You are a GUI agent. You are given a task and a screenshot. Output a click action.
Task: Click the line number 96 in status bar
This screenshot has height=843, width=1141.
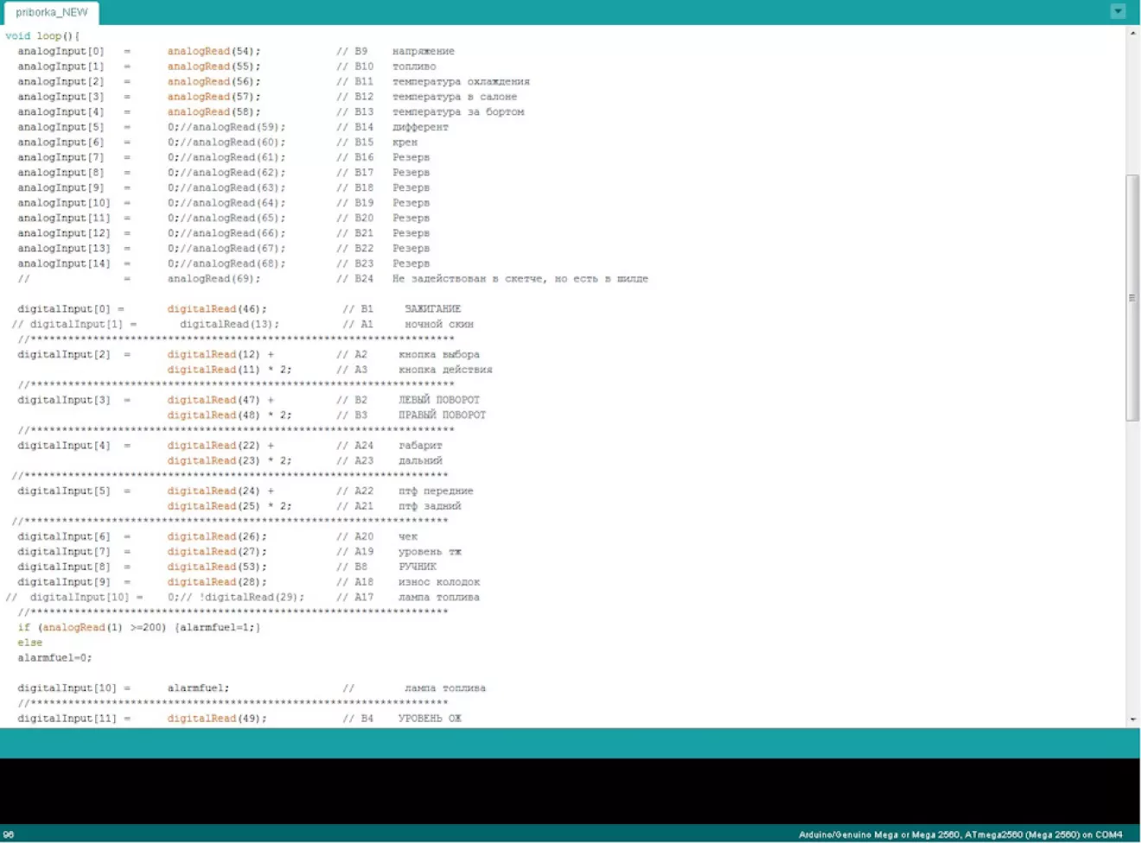(9, 834)
